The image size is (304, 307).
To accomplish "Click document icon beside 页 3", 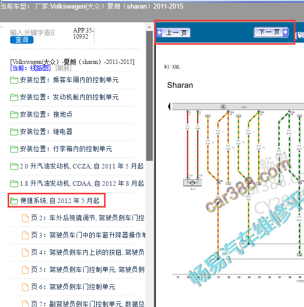I will click(25, 235).
